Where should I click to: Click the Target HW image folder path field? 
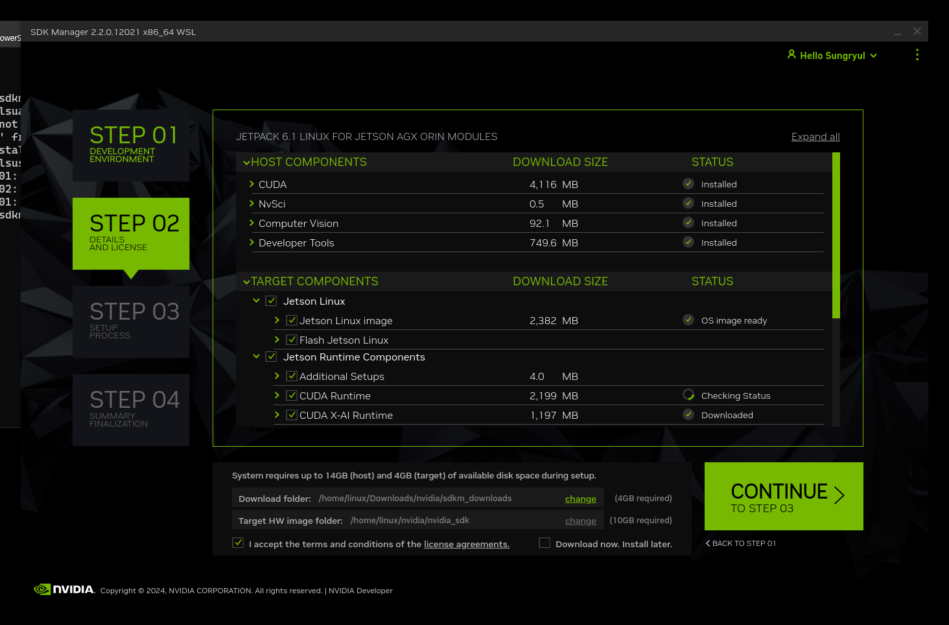(x=418, y=520)
